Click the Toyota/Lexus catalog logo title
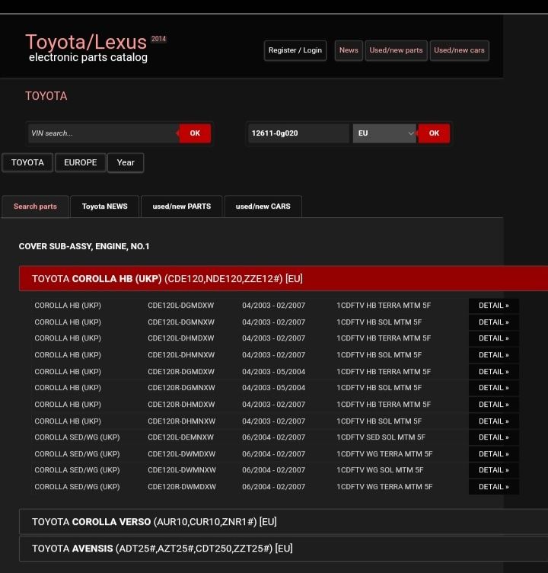Image resolution: width=548 pixels, height=573 pixels. point(86,42)
